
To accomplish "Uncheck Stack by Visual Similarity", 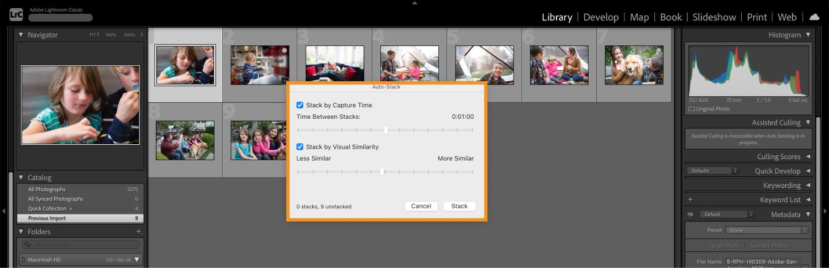I will click(300, 147).
